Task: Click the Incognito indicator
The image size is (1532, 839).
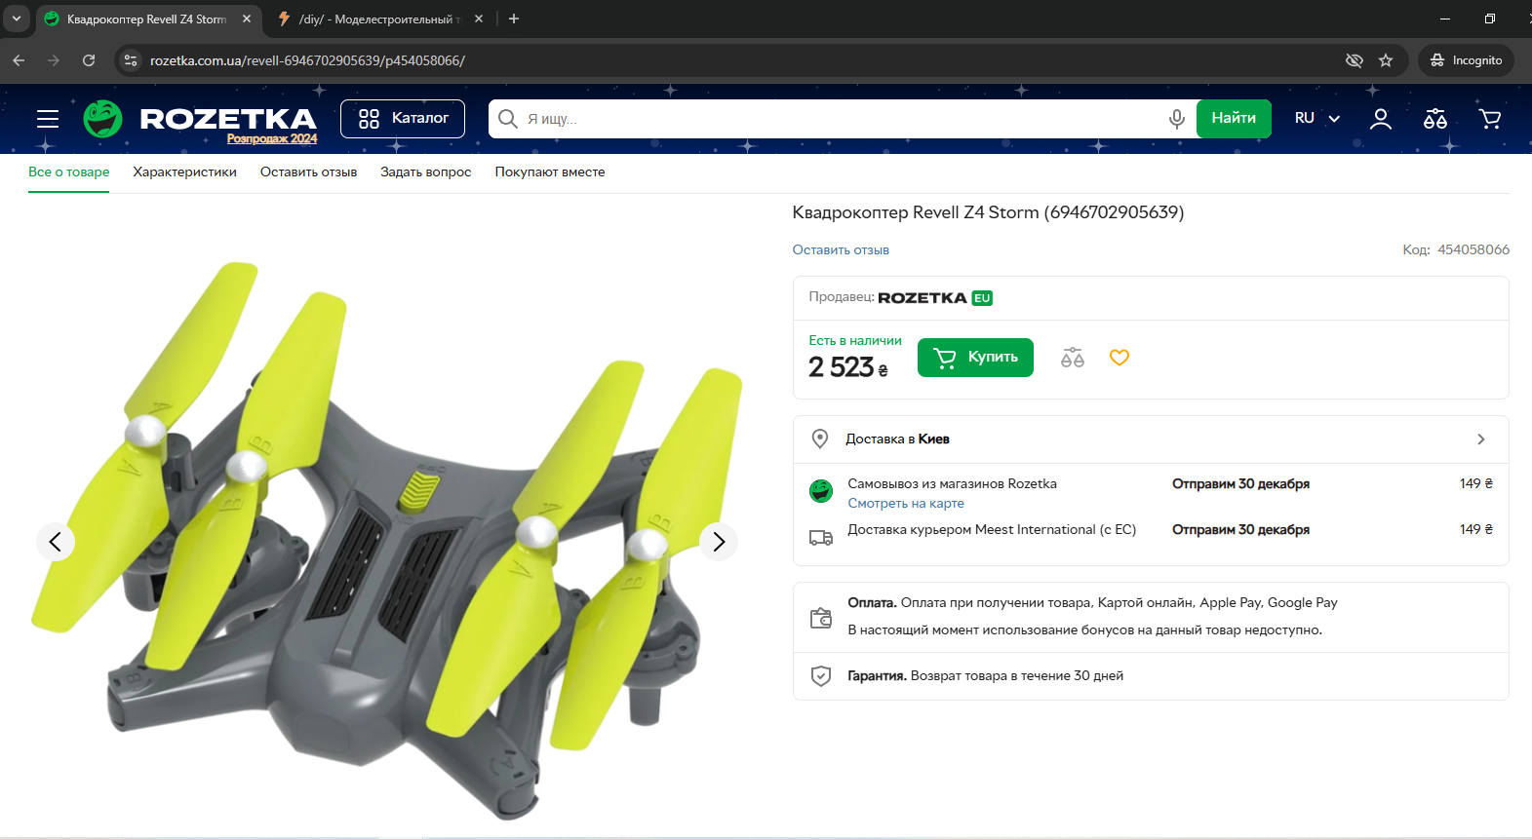Action: [1466, 60]
